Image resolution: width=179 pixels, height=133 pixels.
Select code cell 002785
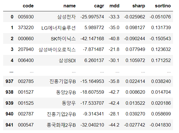(x=26, y=81)
